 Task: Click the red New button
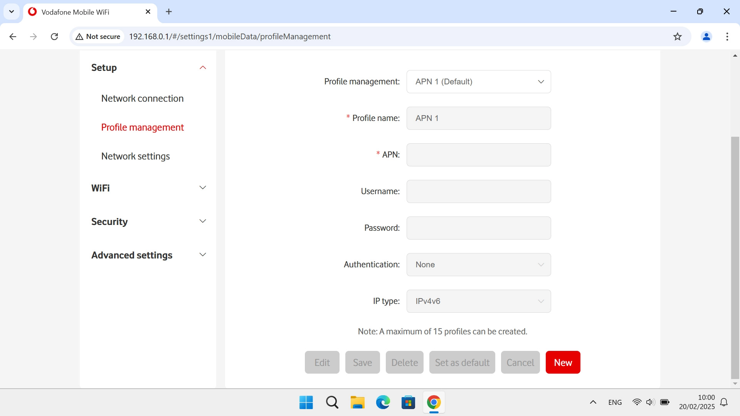point(563,362)
